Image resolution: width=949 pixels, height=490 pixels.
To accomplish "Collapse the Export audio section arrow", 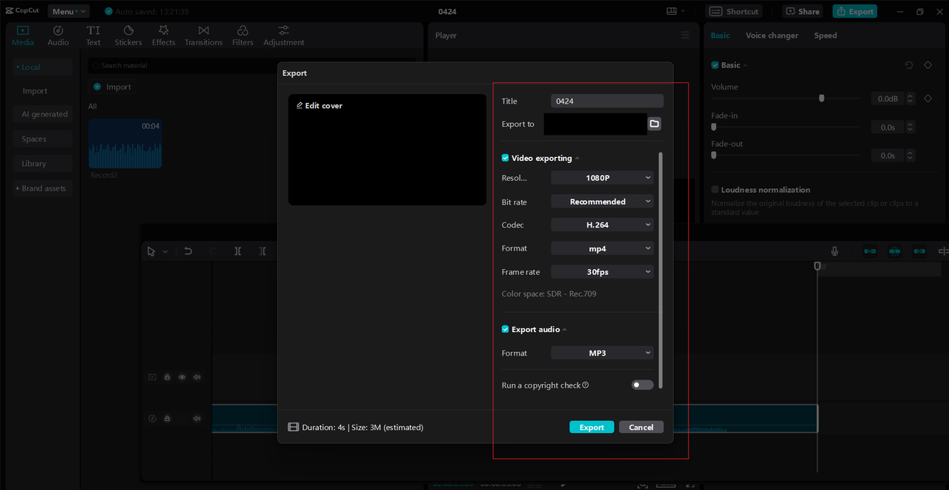I will 564,330.
